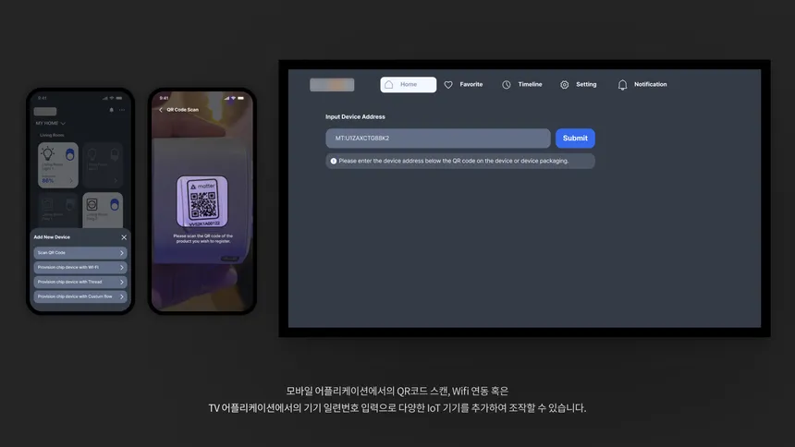795x447 pixels.
Task: Click the gear icon next to Setting
Action: [x=564, y=85]
